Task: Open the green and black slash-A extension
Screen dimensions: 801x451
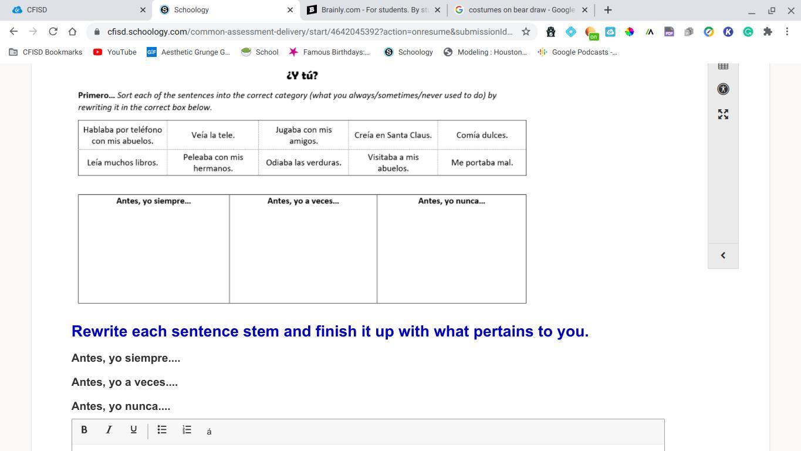Action: coord(650,32)
